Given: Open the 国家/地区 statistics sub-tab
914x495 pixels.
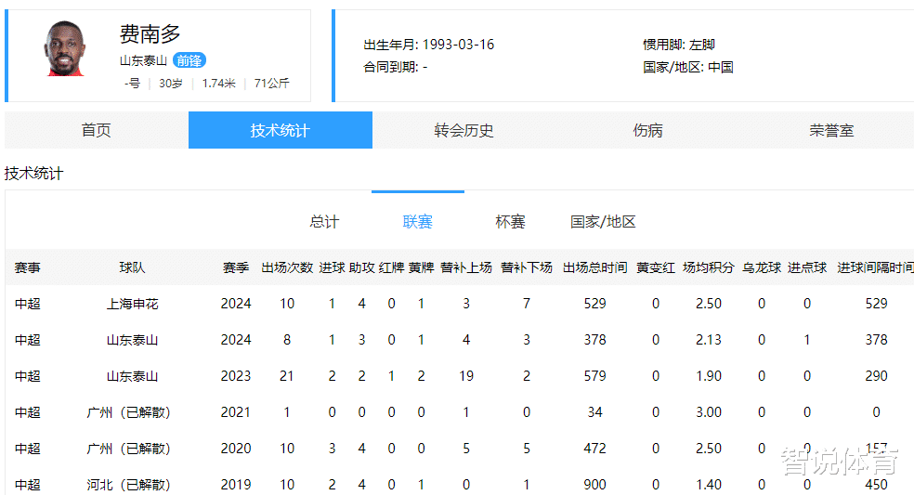Looking at the screenshot, I should (603, 222).
